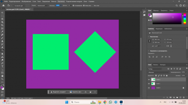Hide the Слой 1 layer
This screenshot has height=105, width=188.
[149, 84]
